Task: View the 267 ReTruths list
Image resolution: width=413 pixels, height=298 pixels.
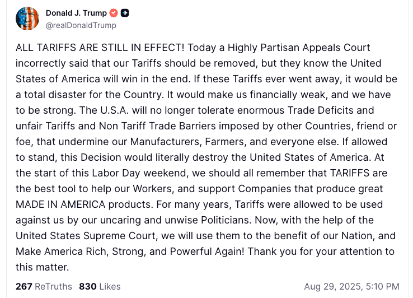Action: pos(44,286)
